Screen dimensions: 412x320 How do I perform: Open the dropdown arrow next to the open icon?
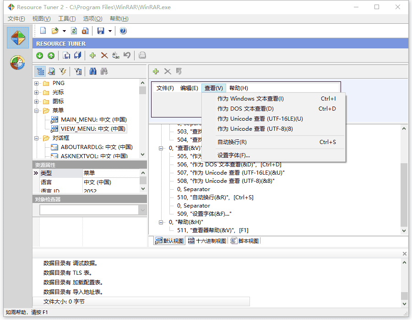[x=64, y=31]
